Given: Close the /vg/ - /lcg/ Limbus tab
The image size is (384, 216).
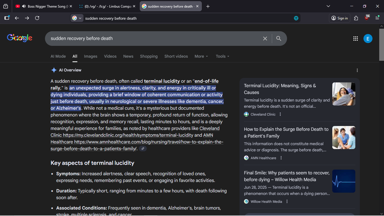Looking at the screenshot, I should coord(134,6).
